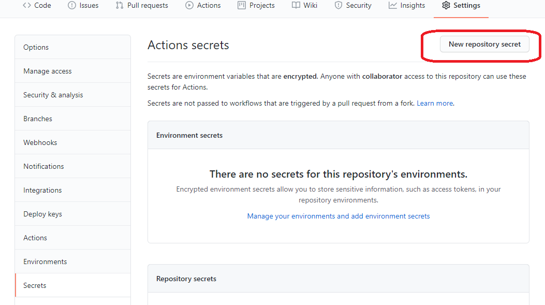This screenshot has width=545, height=305.
Task: Open the Webhooks sidebar item
Action: (x=40, y=142)
